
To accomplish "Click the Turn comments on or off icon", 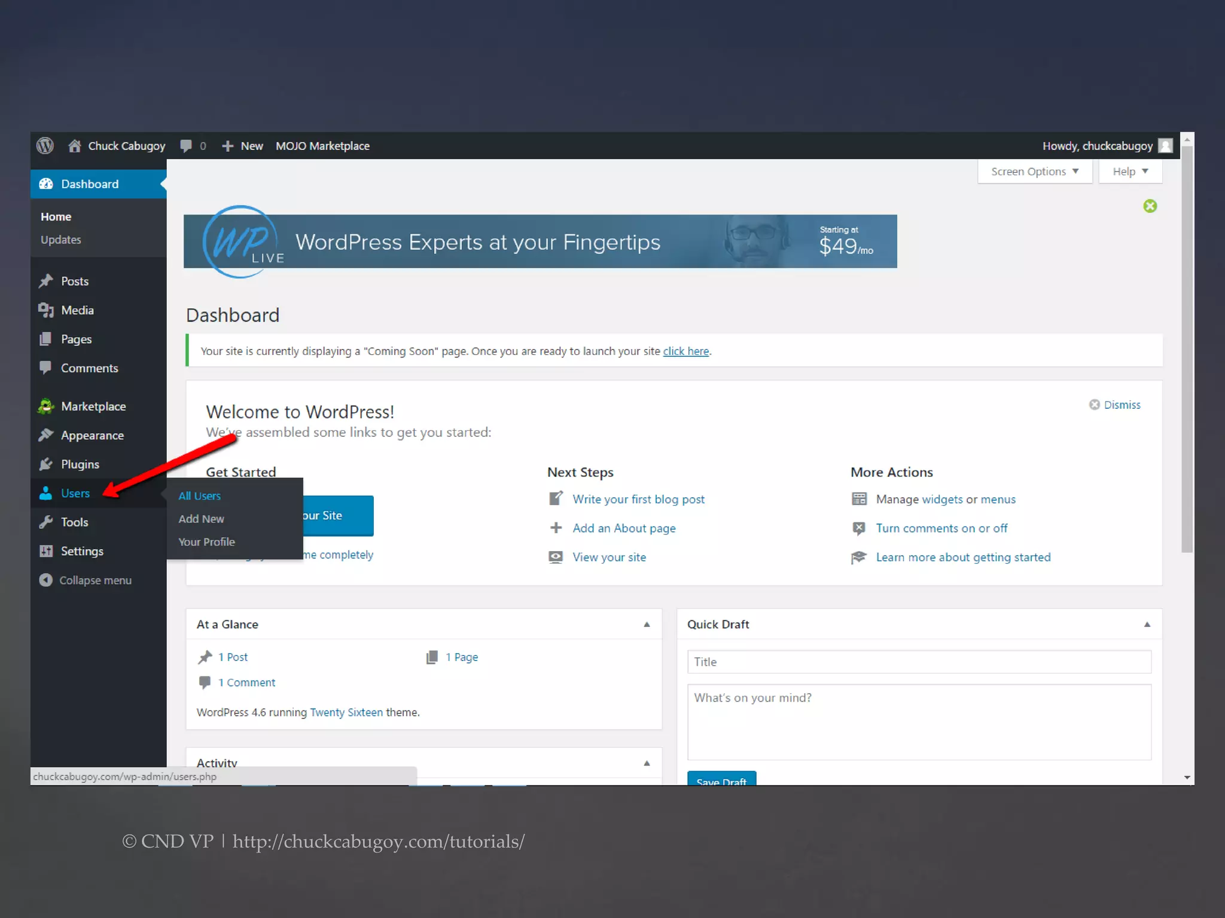I will click(x=859, y=528).
